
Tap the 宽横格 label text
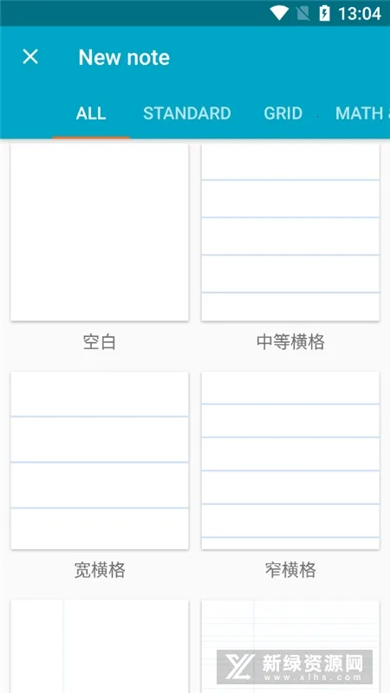[x=100, y=570]
